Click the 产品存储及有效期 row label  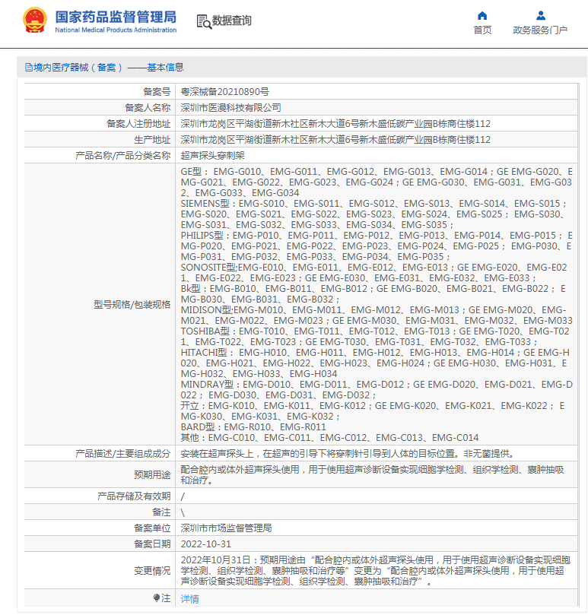pos(134,496)
